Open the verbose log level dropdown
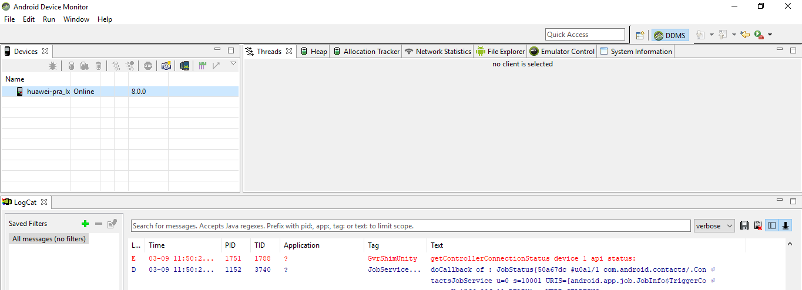 (x=714, y=226)
